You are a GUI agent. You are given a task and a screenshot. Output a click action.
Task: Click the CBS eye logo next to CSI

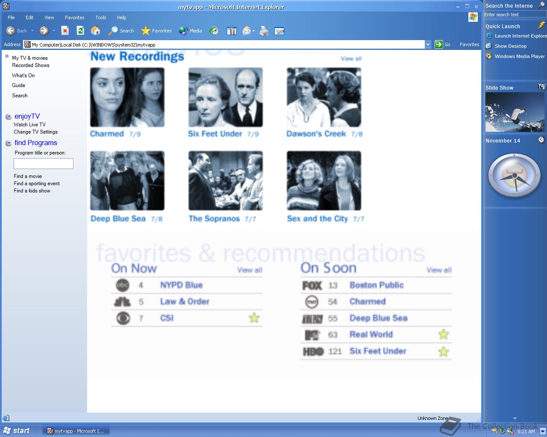tap(123, 318)
